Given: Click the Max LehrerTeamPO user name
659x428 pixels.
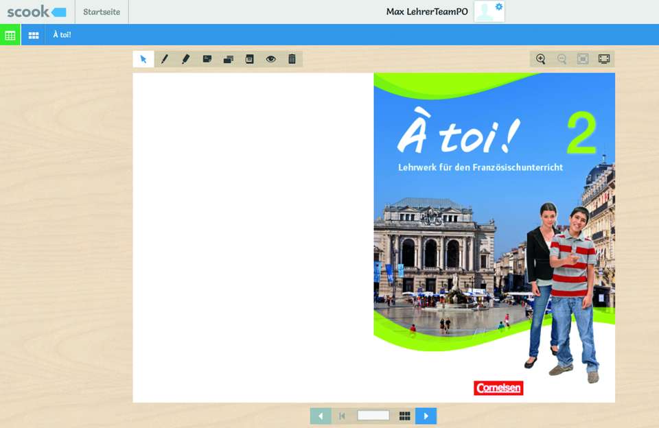Looking at the screenshot, I should 427,12.
